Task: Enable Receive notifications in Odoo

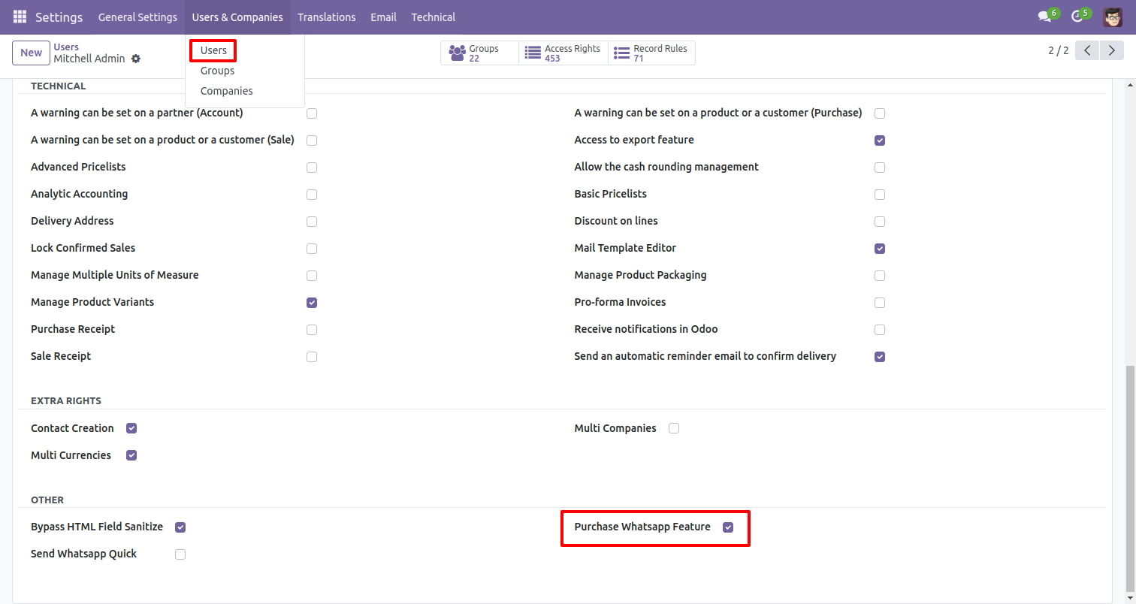Action: point(880,330)
